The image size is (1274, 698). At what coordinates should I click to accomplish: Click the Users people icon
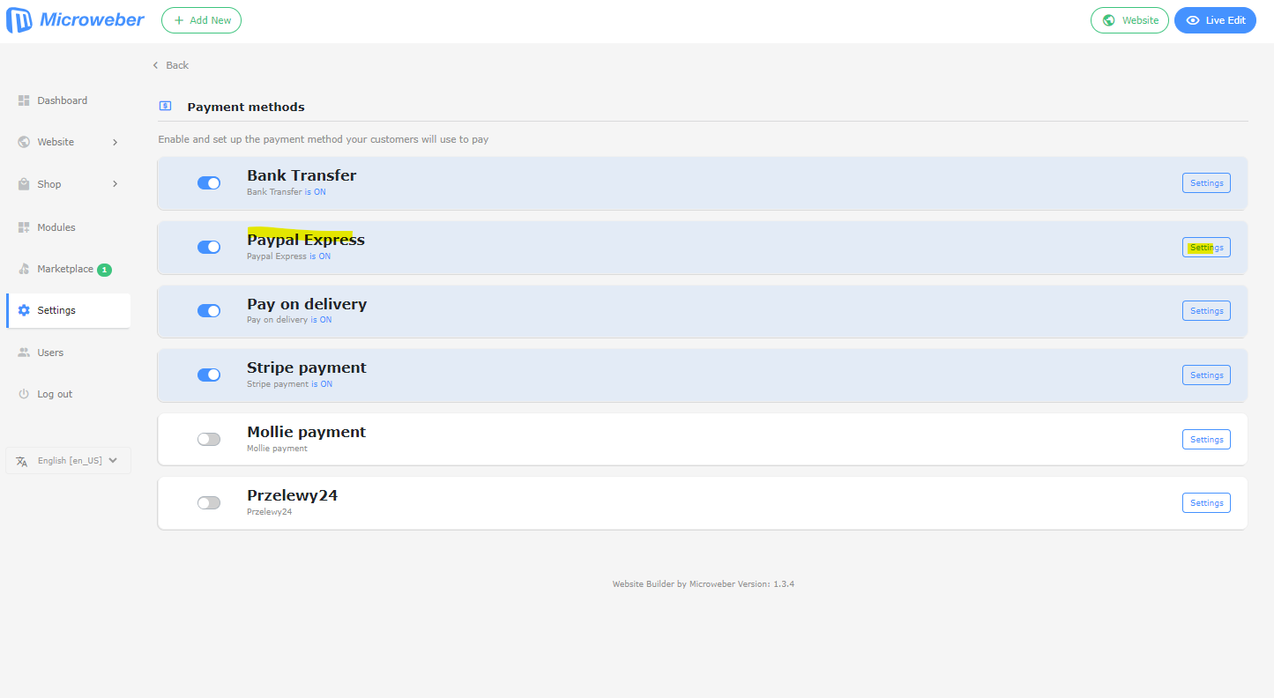(x=24, y=353)
